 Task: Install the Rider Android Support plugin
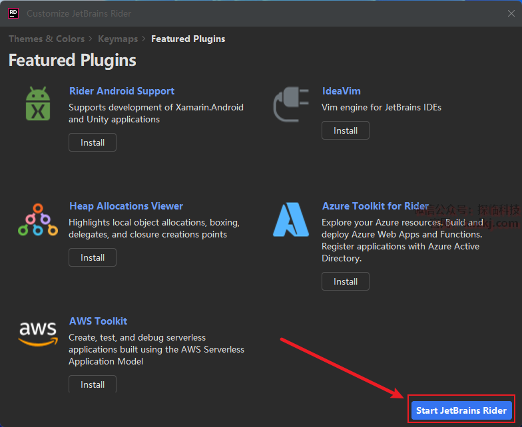[93, 142]
